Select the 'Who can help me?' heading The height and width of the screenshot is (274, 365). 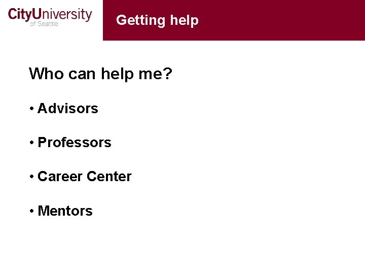tap(101, 74)
